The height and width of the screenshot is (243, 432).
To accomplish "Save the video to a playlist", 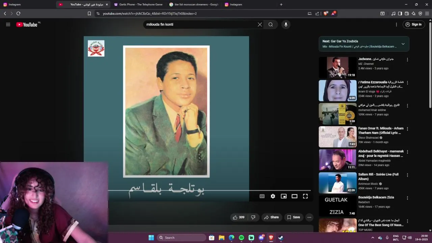I will pos(293,217).
